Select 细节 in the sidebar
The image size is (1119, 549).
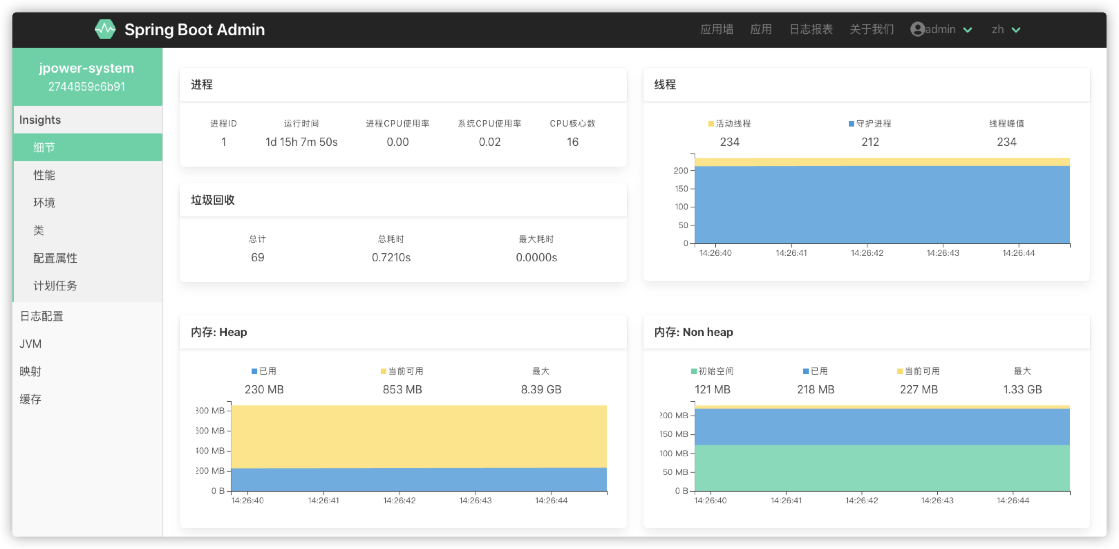(87, 147)
